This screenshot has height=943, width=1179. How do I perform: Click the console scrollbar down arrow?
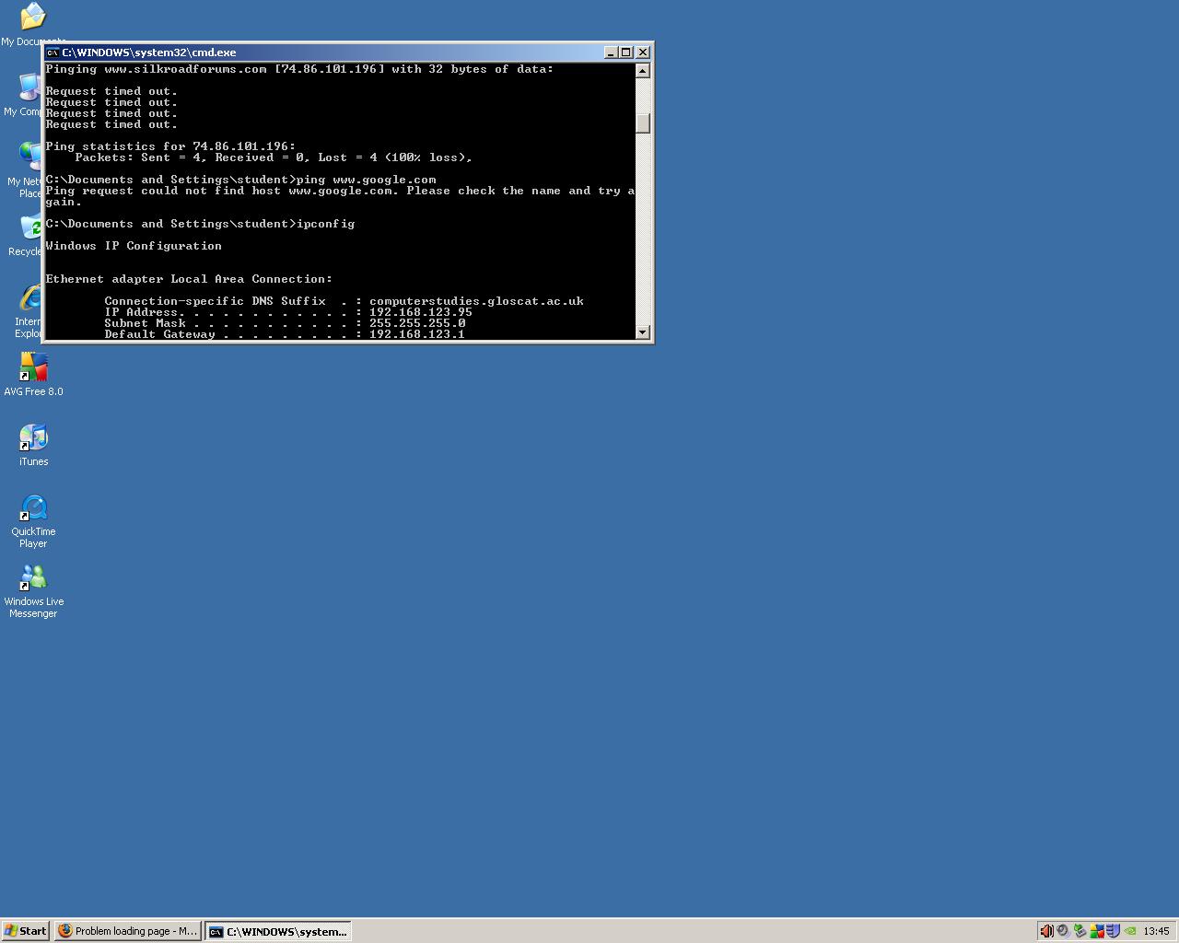(643, 332)
